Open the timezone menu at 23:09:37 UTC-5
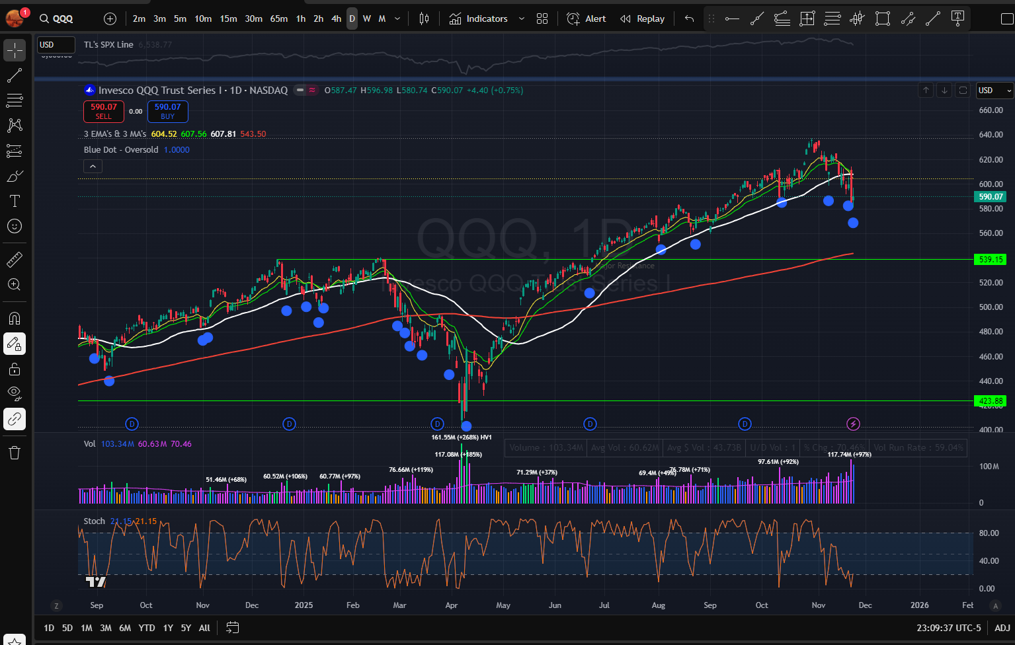This screenshot has height=645, width=1015. click(x=949, y=628)
